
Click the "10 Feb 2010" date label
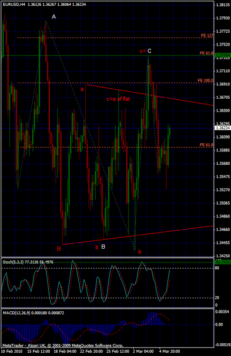click(12, 351)
